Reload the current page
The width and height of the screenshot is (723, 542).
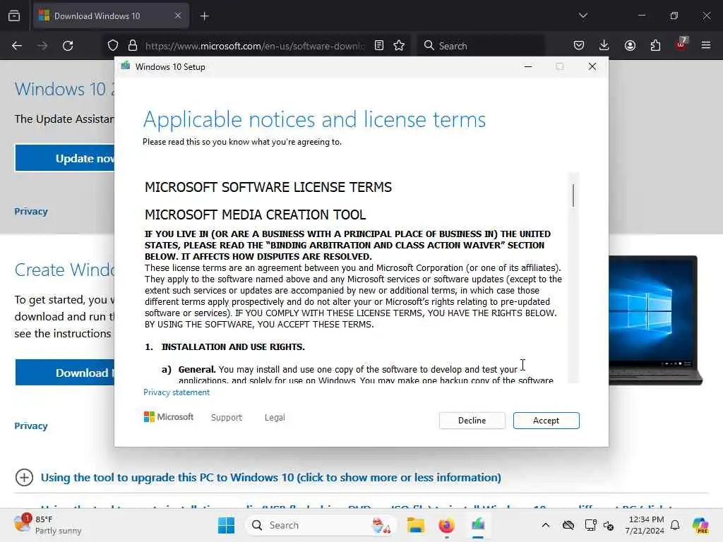(68, 46)
